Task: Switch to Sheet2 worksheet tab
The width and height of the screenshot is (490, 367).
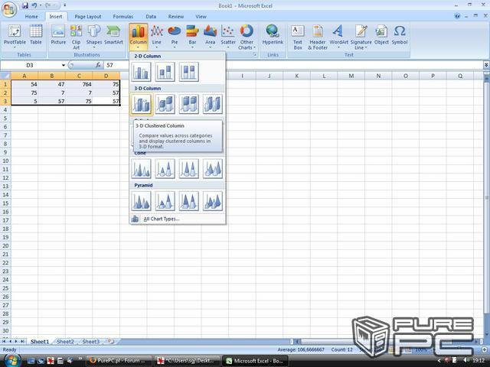Action: [x=65, y=342]
